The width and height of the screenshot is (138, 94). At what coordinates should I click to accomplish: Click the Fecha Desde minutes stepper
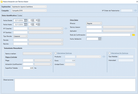pos(39,20)
